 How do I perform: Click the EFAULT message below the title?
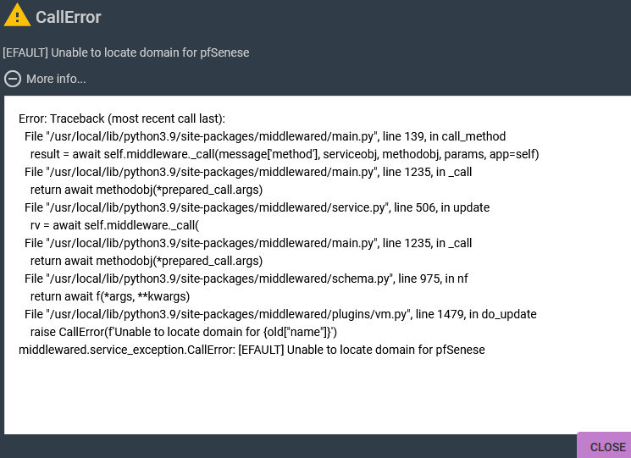tap(125, 52)
